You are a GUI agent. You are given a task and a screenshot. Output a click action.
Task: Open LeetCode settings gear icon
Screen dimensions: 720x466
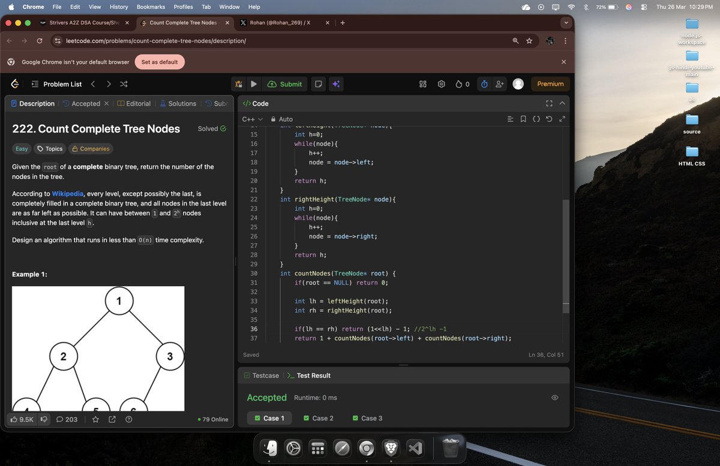pyautogui.click(x=442, y=84)
